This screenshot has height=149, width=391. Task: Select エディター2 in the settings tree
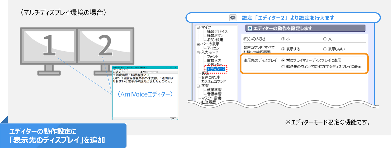pos(216,69)
